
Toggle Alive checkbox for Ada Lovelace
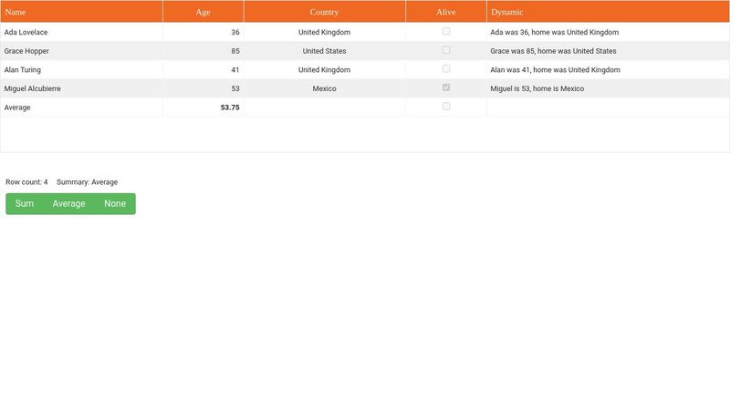446,31
